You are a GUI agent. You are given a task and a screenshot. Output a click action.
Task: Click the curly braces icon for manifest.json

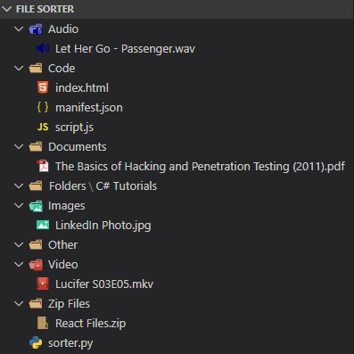[x=43, y=107]
